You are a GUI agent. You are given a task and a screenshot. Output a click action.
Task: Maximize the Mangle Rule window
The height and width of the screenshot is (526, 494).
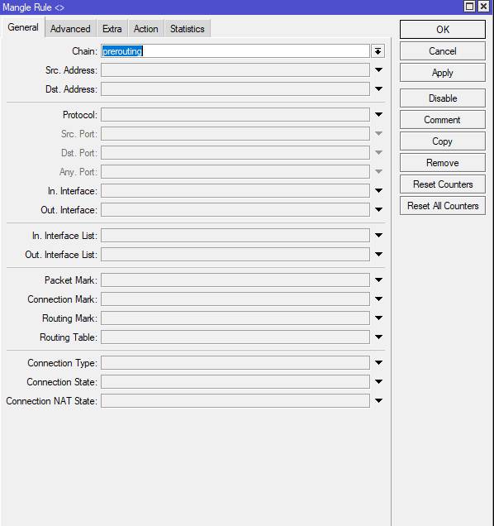(469, 7)
